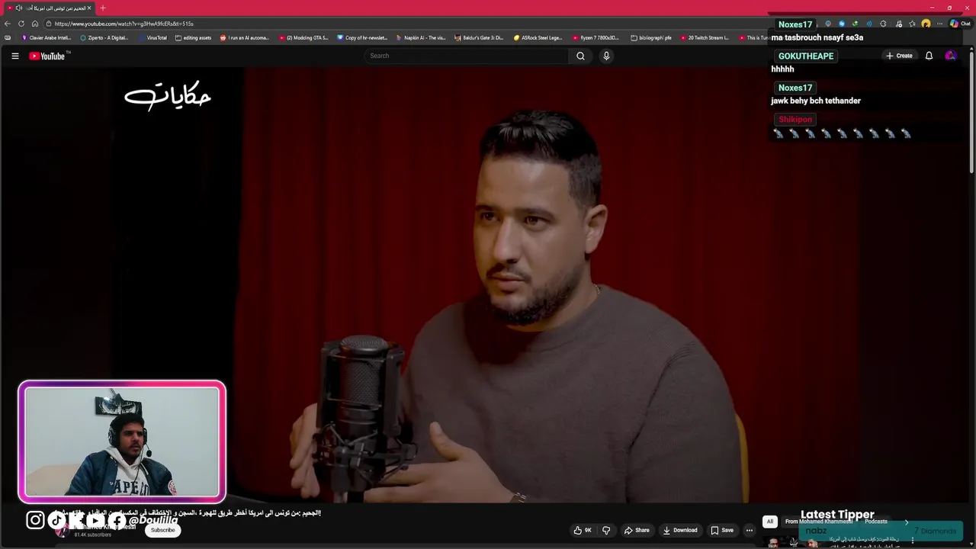The height and width of the screenshot is (549, 976).
Task: Click the Noxes17 chat name above 'ma tasbrouch'
Action: [795, 24]
